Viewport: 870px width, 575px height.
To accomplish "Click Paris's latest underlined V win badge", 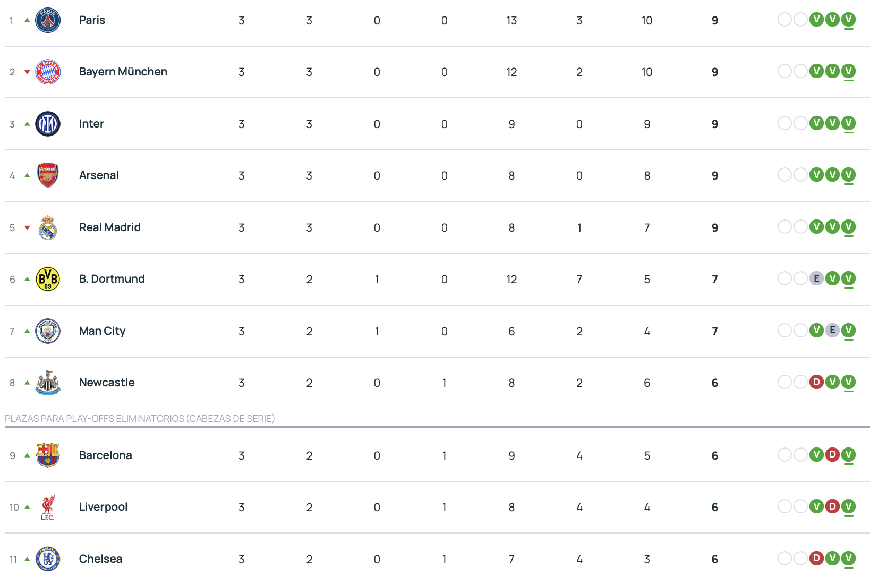I will [x=848, y=20].
